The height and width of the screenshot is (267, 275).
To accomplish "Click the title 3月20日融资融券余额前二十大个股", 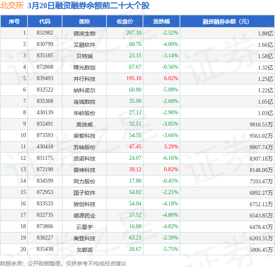I will tap(88, 5).
